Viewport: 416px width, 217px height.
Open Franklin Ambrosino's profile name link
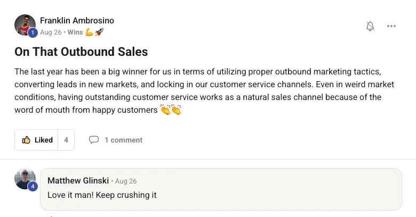point(77,21)
